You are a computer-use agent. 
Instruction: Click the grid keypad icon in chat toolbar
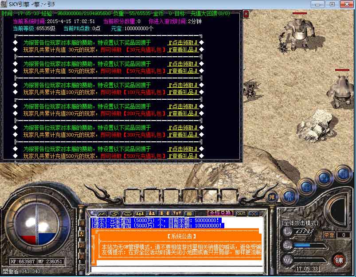pos(189,214)
